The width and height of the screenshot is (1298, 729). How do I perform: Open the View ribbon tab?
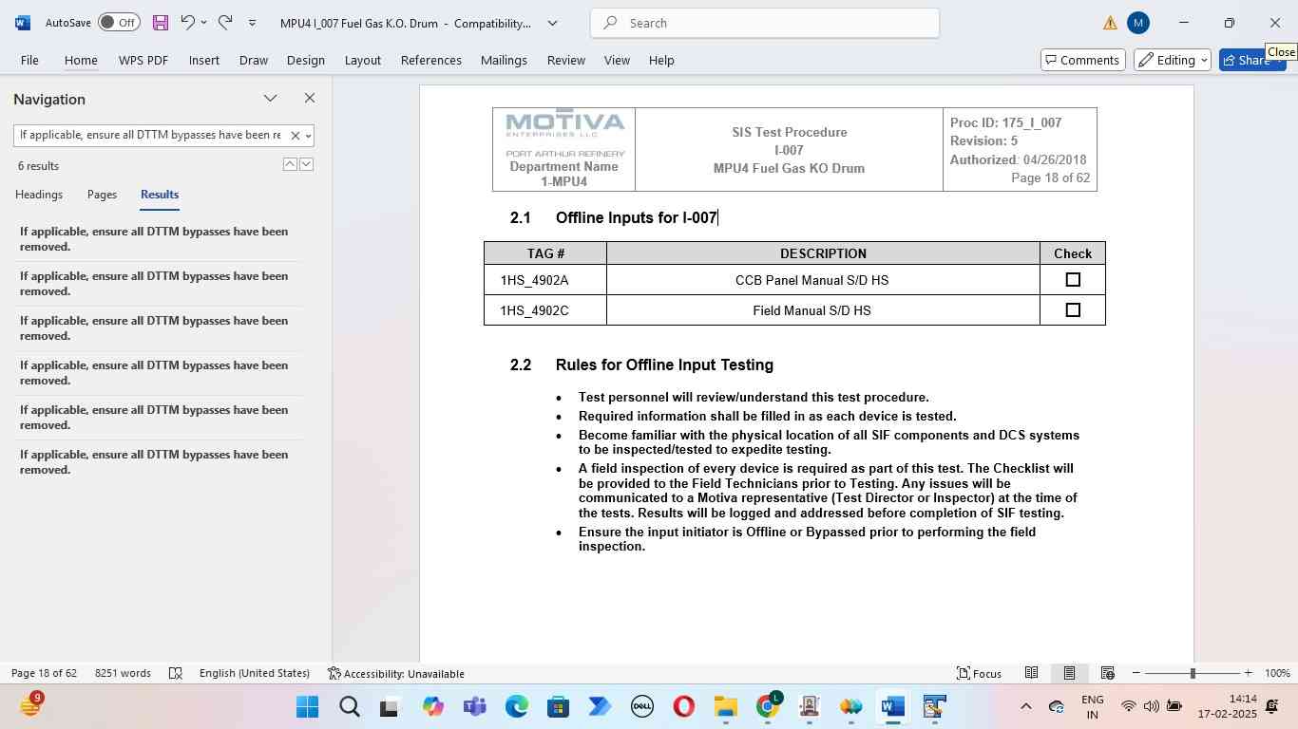tap(617, 60)
